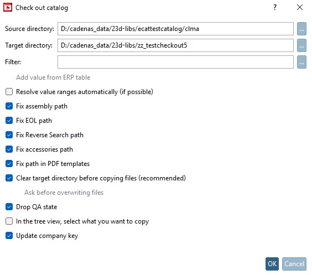Enable Resolve value ranges automatically checkbox
The height and width of the screenshot is (275, 312).
coord(9,92)
